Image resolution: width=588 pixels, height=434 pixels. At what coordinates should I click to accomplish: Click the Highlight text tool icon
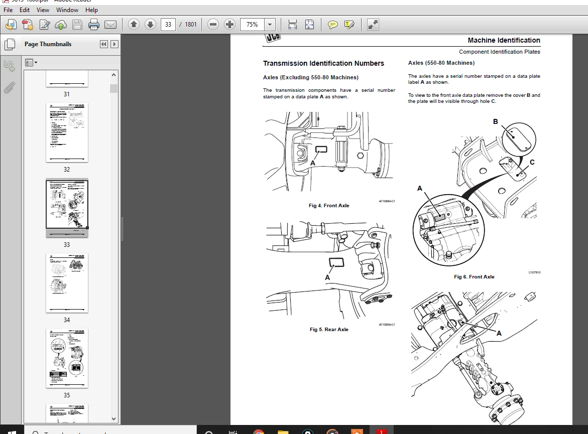(349, 25)
